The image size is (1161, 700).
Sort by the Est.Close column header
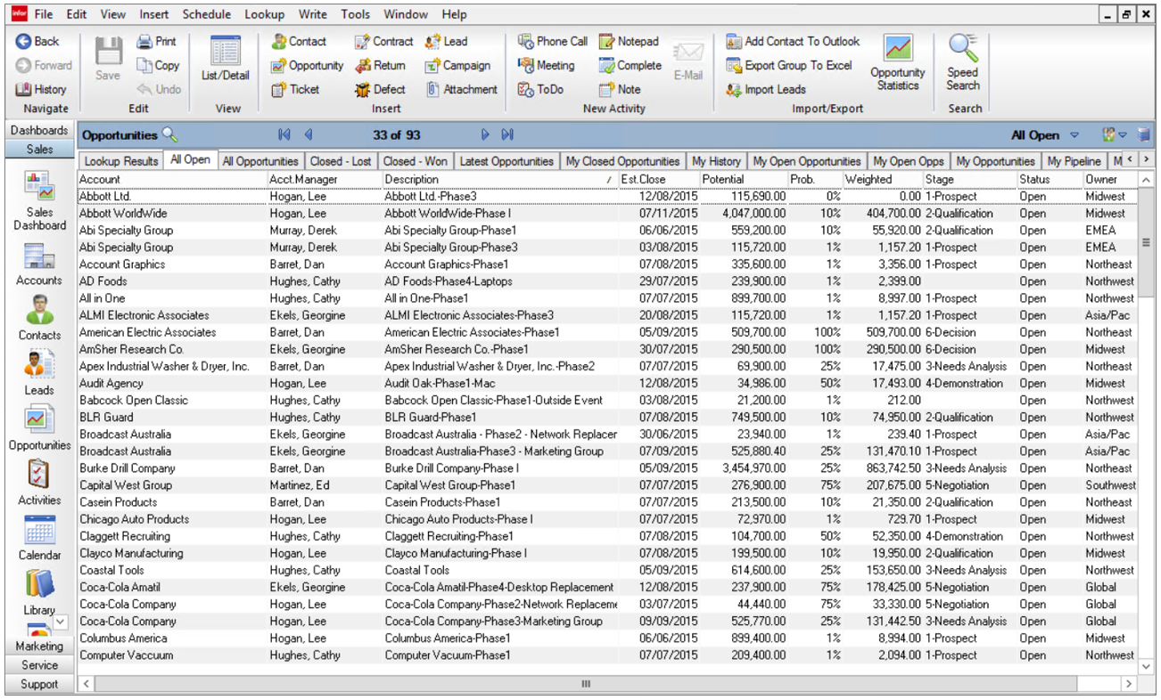click(x=658, y=179)
